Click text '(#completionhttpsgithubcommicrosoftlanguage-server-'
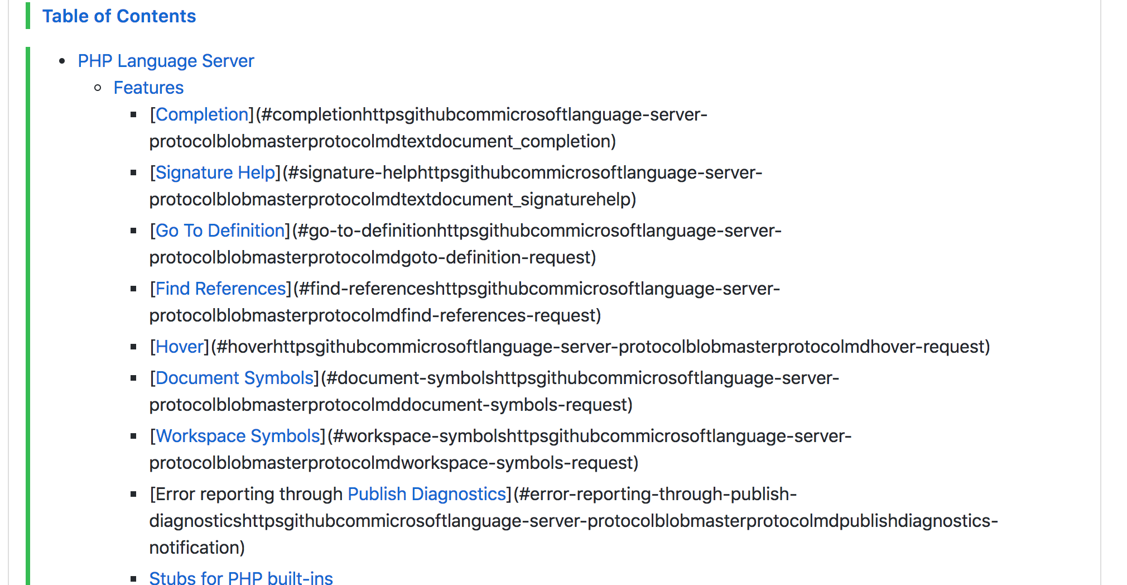The height and width of the screenshot is (585, 1127). [481, 114]
